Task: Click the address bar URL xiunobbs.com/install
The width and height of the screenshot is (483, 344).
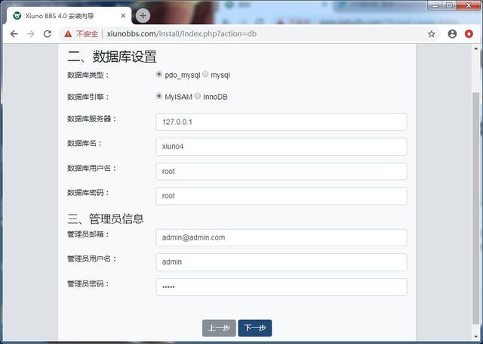Action: pyautogui.click(x=181, y=34)
